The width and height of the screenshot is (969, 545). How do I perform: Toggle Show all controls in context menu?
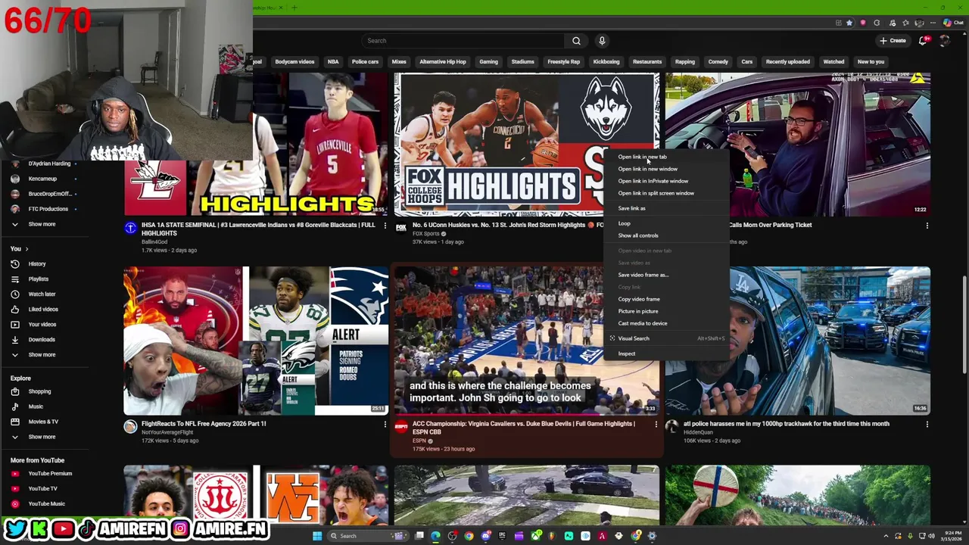tap(638, 235)
